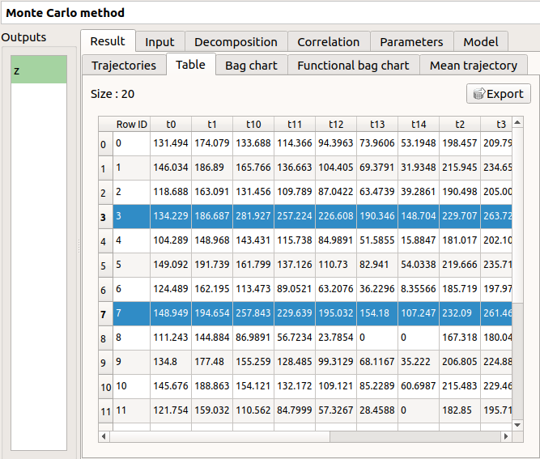Image resolution: width=540 pixels, height=459 pixels.
Task: View the Functional bag chart tab
Action: coord(354,66)
